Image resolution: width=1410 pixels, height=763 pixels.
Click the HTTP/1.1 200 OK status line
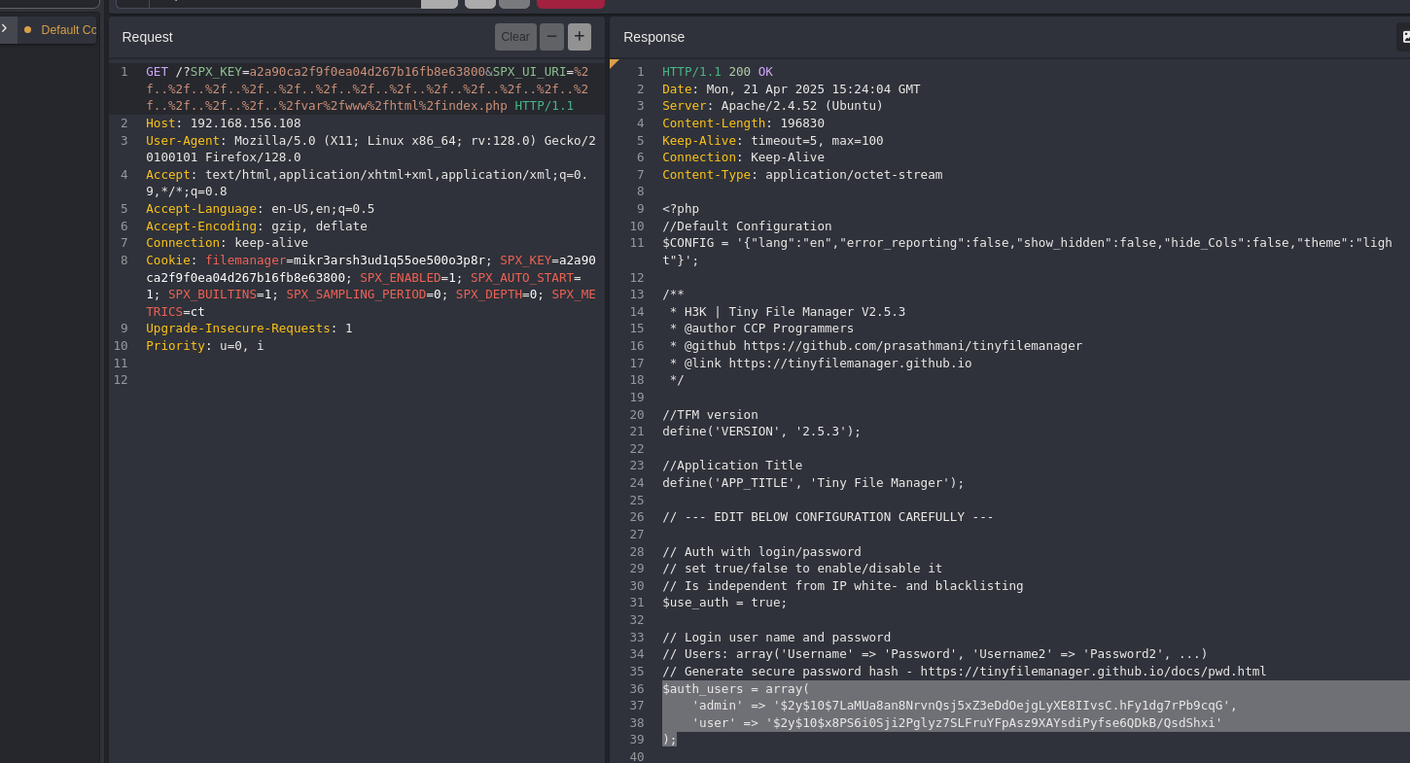point(718,72)
